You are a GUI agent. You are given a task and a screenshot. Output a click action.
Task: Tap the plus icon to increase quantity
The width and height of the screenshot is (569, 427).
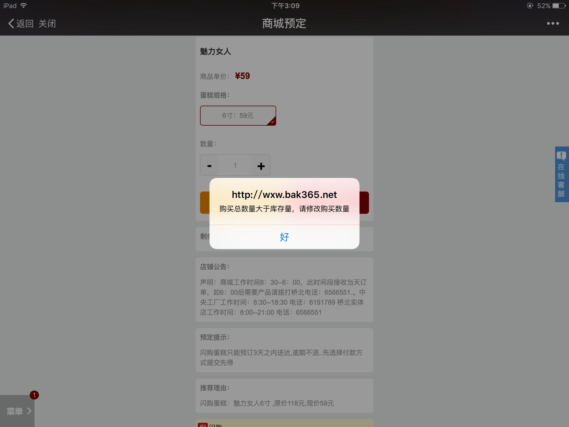(x=261, y=166)
